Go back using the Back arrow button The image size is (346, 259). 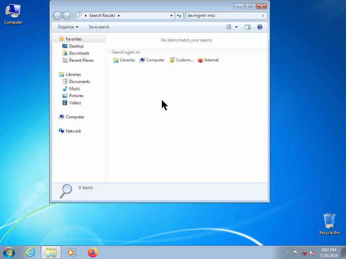pyautogui.click(x=57, y=16)
